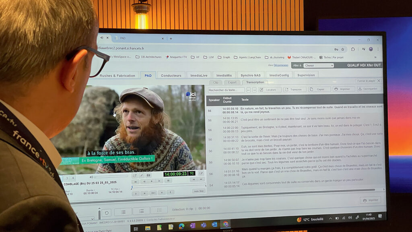Expand the bookmarks overflow chevron

(x=375, y=57)
